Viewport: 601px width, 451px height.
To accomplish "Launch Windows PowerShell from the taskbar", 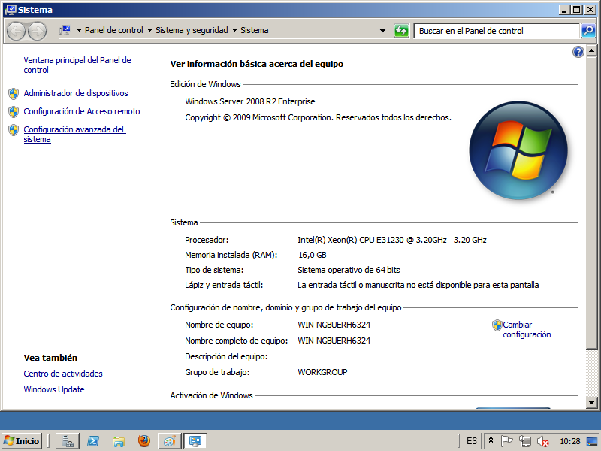I will (93, 441).
